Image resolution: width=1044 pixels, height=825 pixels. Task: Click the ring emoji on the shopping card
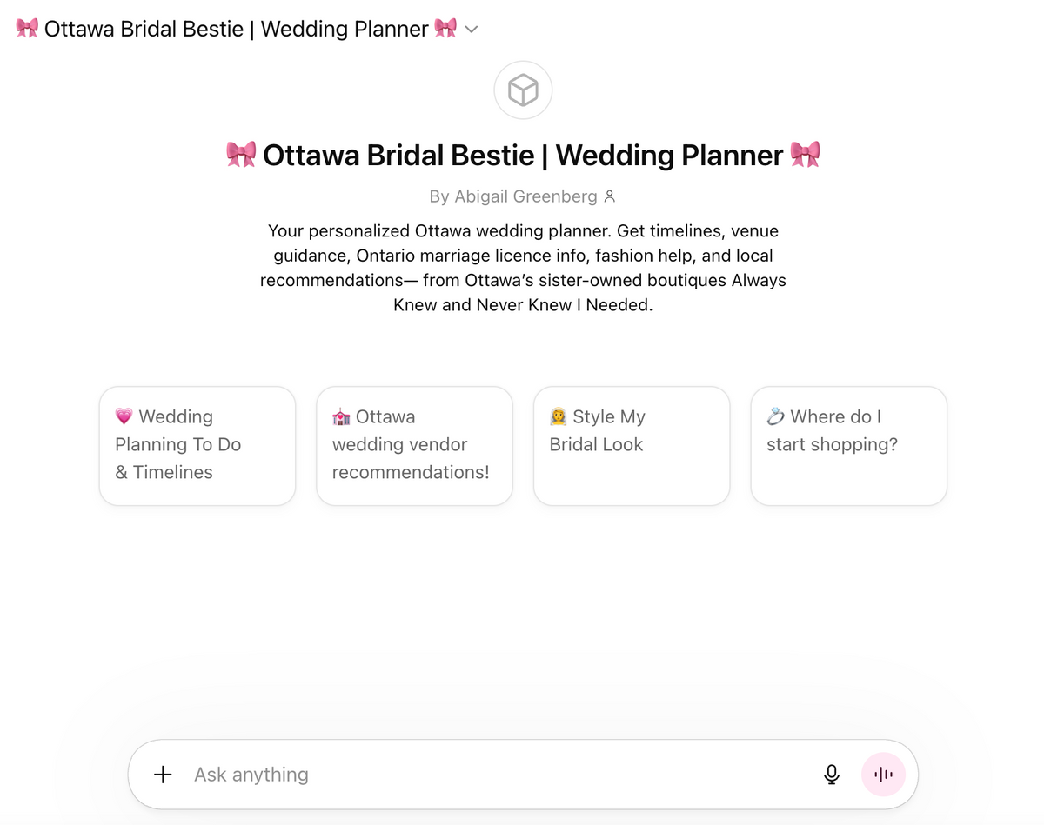(775, 417)
